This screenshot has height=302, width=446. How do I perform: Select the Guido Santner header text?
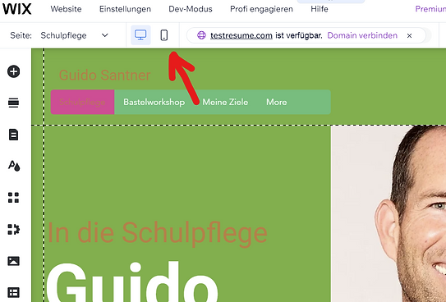pos(104,75)
